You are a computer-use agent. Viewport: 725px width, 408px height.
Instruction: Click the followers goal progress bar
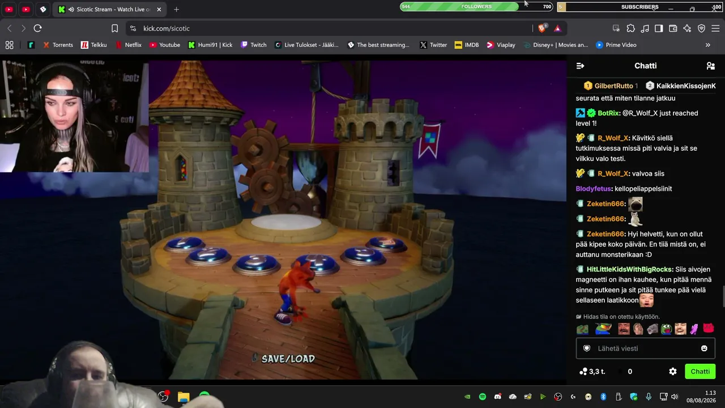point(476,7)
